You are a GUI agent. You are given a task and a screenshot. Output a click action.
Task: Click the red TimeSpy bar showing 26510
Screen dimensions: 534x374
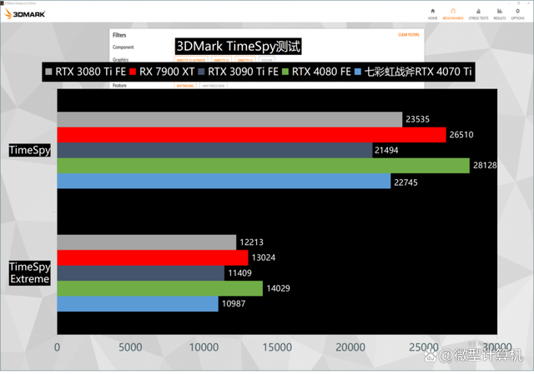point(251,135)
